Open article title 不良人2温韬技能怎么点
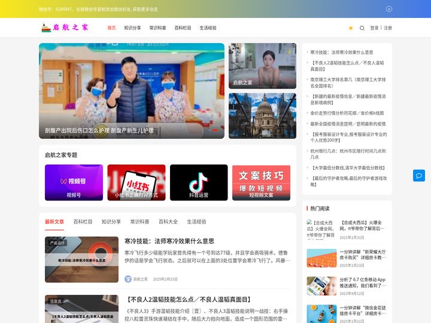431x323 pixels. 189,300
